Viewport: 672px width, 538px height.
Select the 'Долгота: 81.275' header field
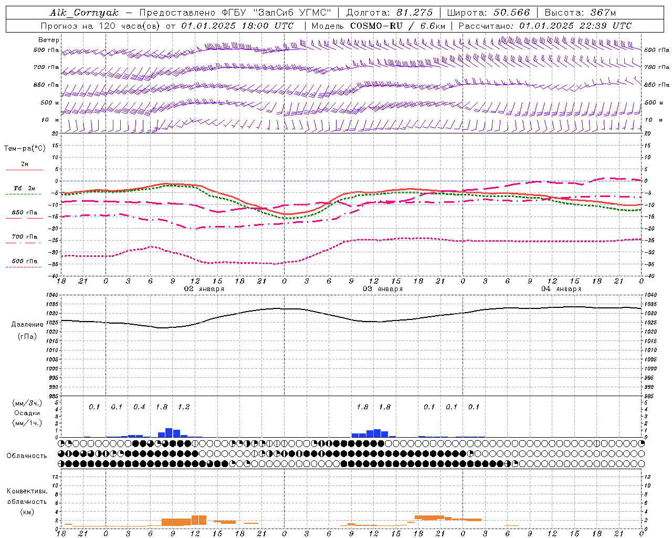[x=390, y=13]
